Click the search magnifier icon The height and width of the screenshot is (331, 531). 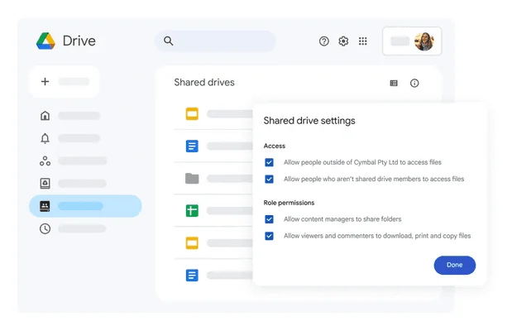pos(168,41)
